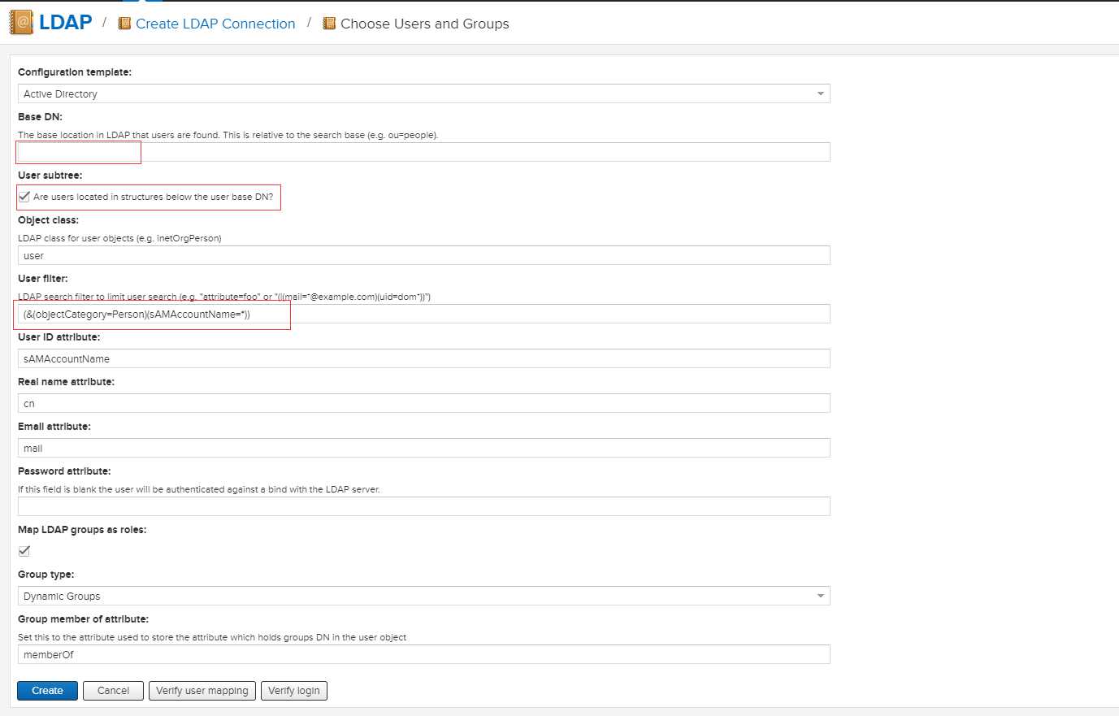Viewport: 1119px width, 716px height.
Task: Open the Configuration template dropdown
Action: click(x=423, y=93)
